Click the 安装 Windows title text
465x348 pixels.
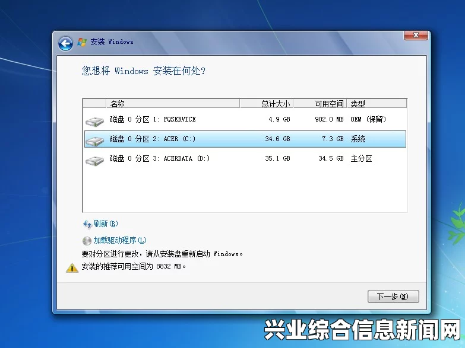click(x=112, y=41)
